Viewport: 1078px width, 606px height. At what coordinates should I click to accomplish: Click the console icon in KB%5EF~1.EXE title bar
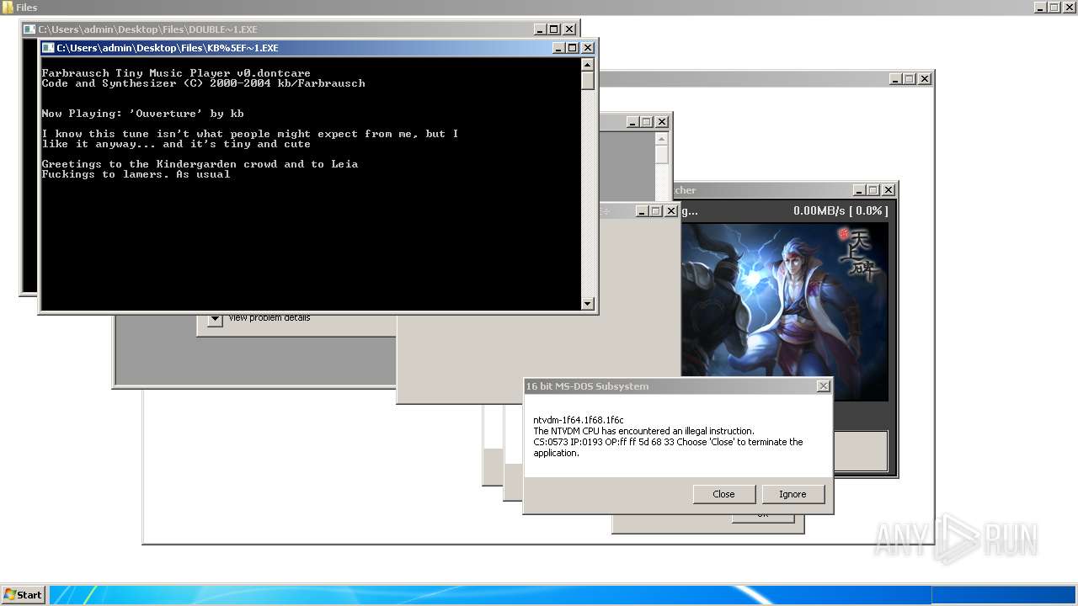(x=48, y=48)
